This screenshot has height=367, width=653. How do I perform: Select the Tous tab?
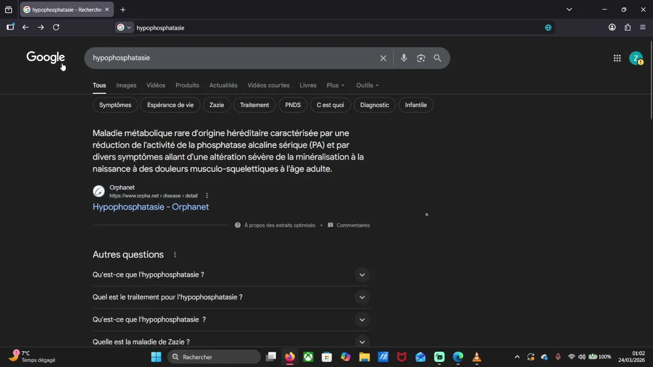[x=99, y=85]
